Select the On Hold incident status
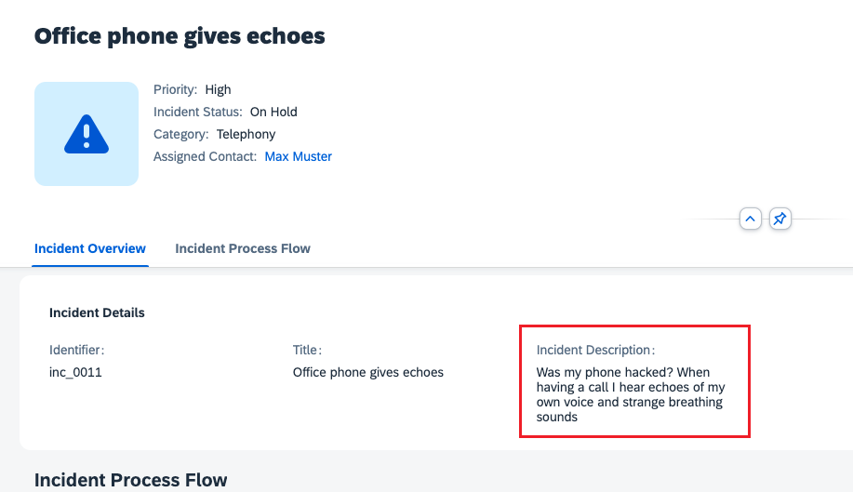The image size is (853, 492). point(273,112)
